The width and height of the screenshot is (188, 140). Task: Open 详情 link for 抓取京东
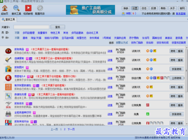(x=110, y=105)
